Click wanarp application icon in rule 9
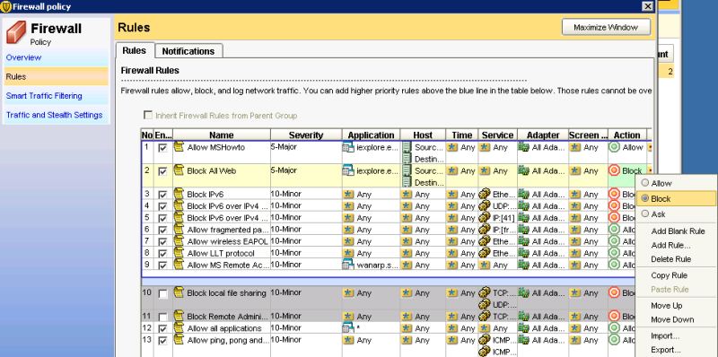 [348, 265]
